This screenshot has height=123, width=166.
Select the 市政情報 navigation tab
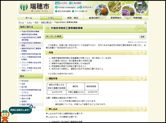(x=137, y=18)
